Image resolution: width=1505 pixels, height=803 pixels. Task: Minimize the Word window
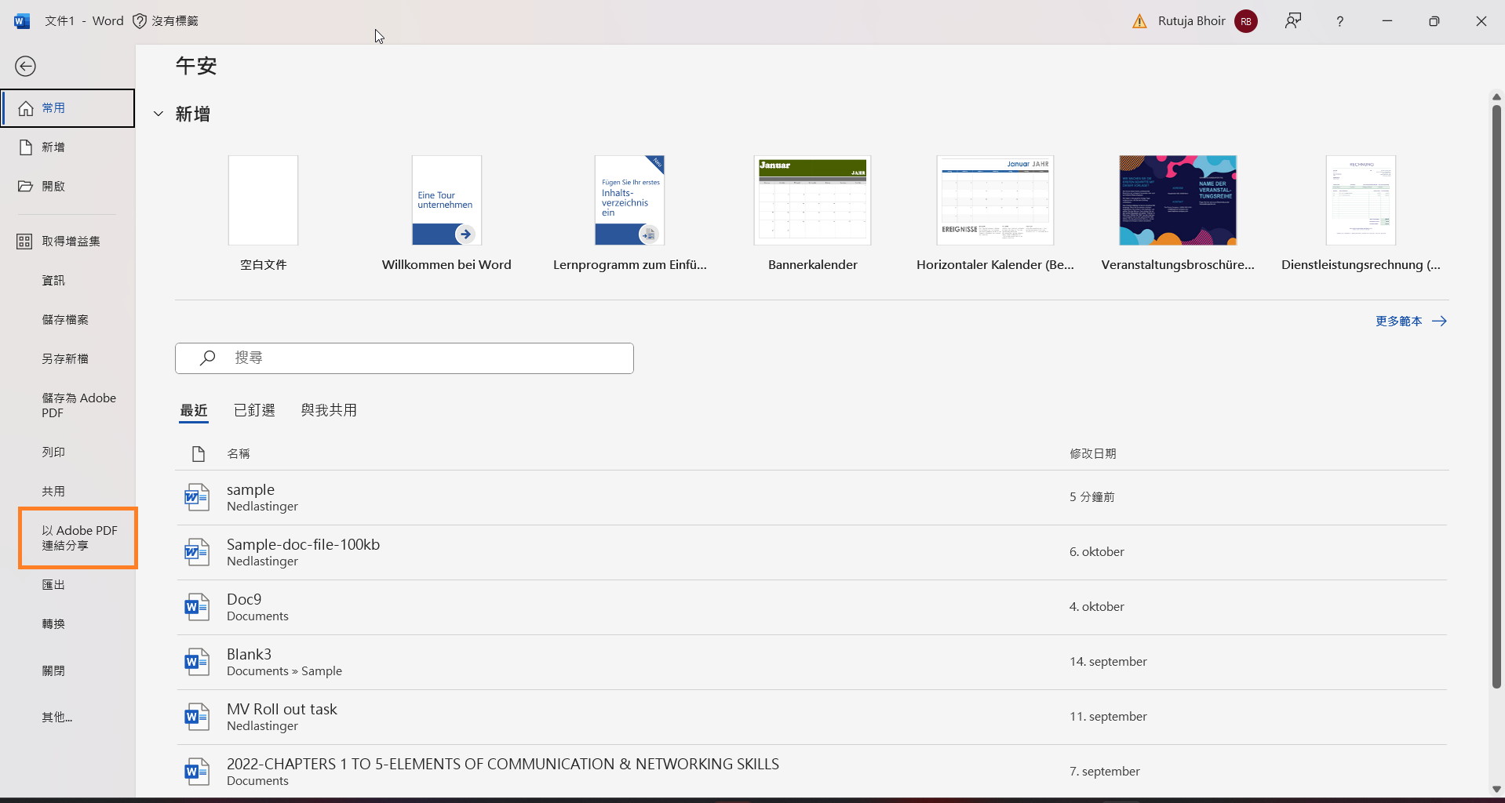[x=1387, y=21]
